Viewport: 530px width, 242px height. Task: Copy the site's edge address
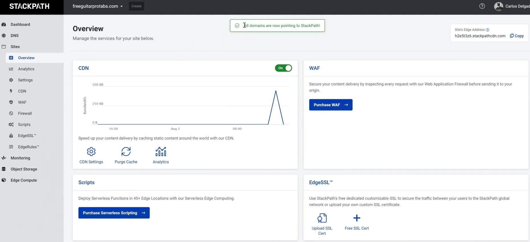coord(517,36)
